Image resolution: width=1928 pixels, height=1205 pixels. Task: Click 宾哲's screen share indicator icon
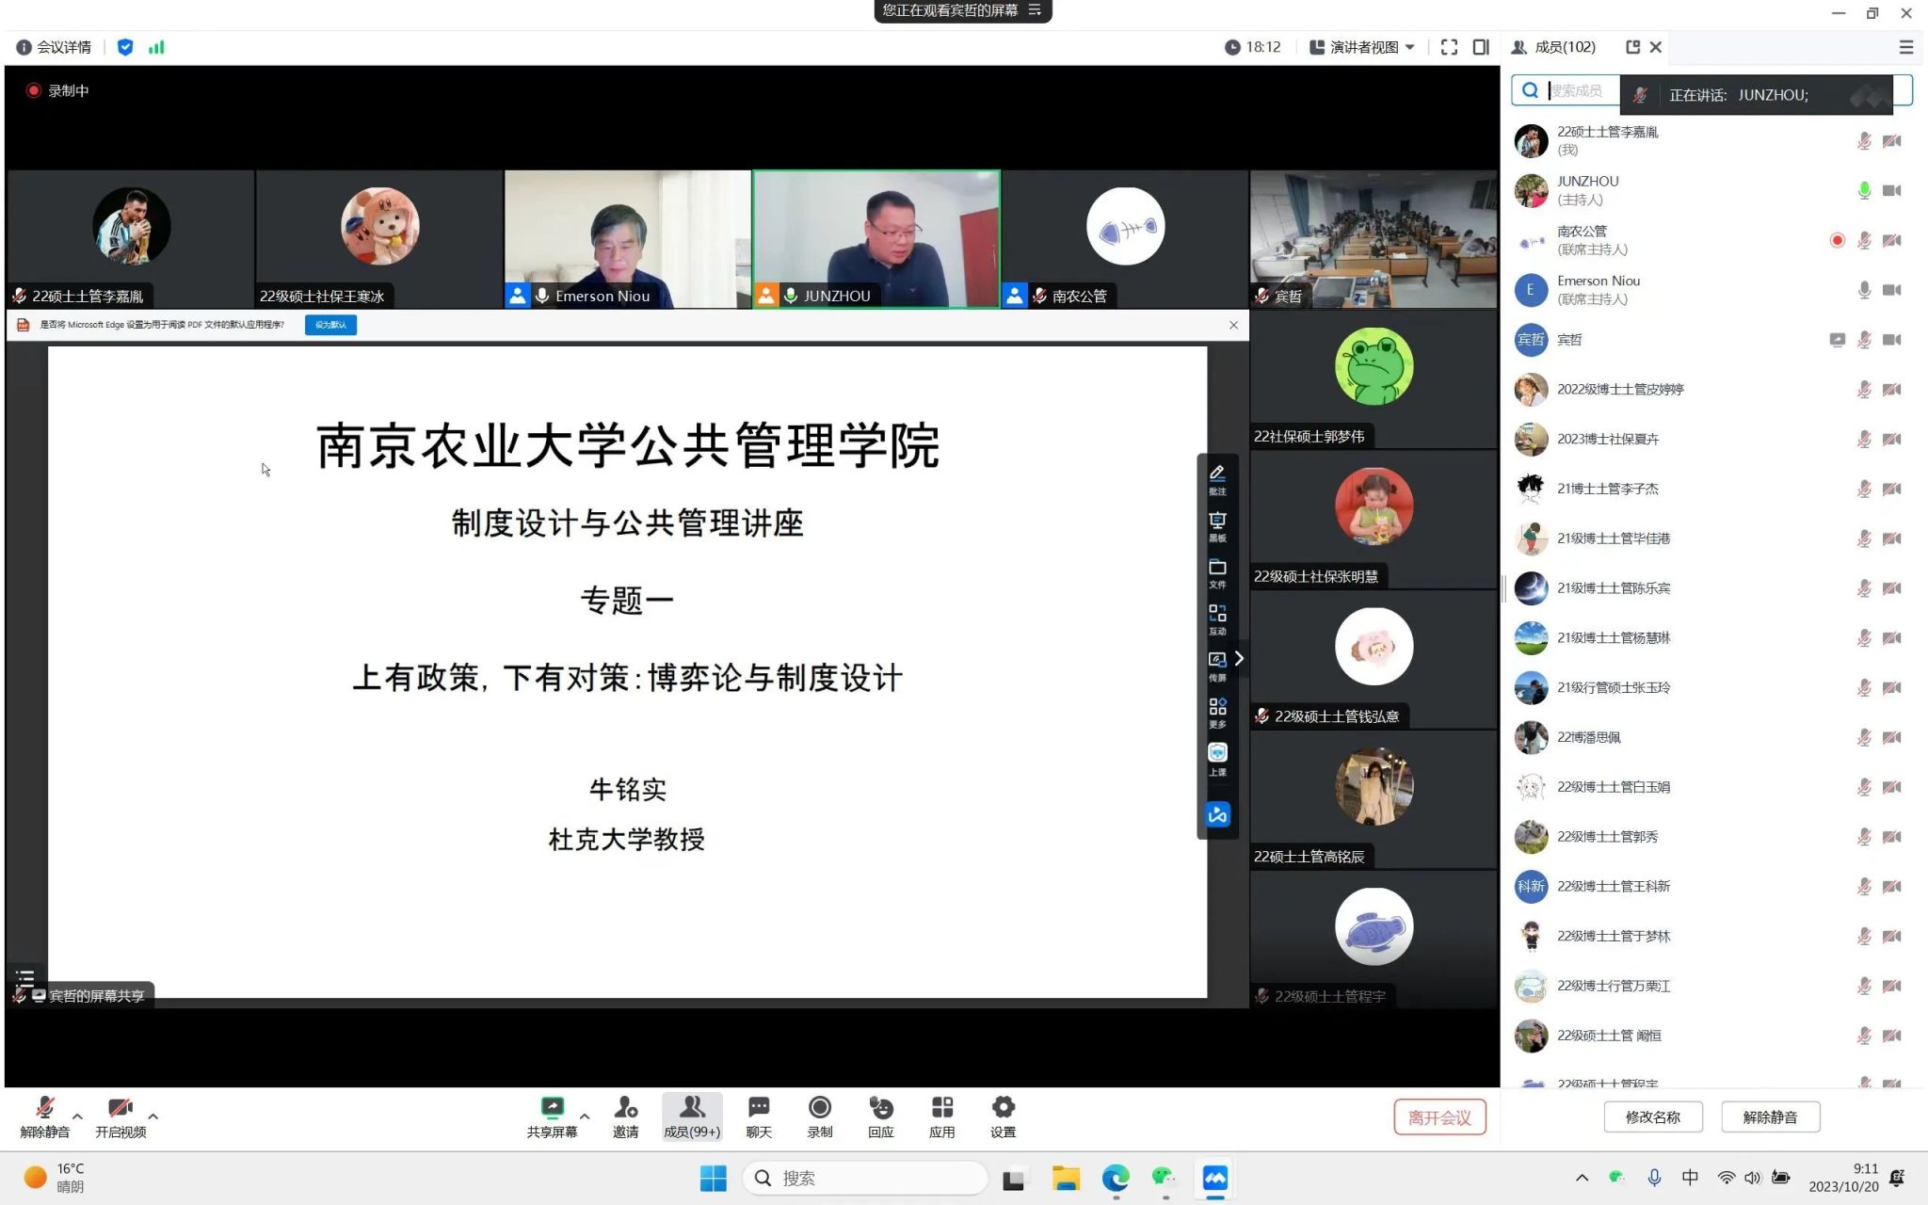point(1837,340)
